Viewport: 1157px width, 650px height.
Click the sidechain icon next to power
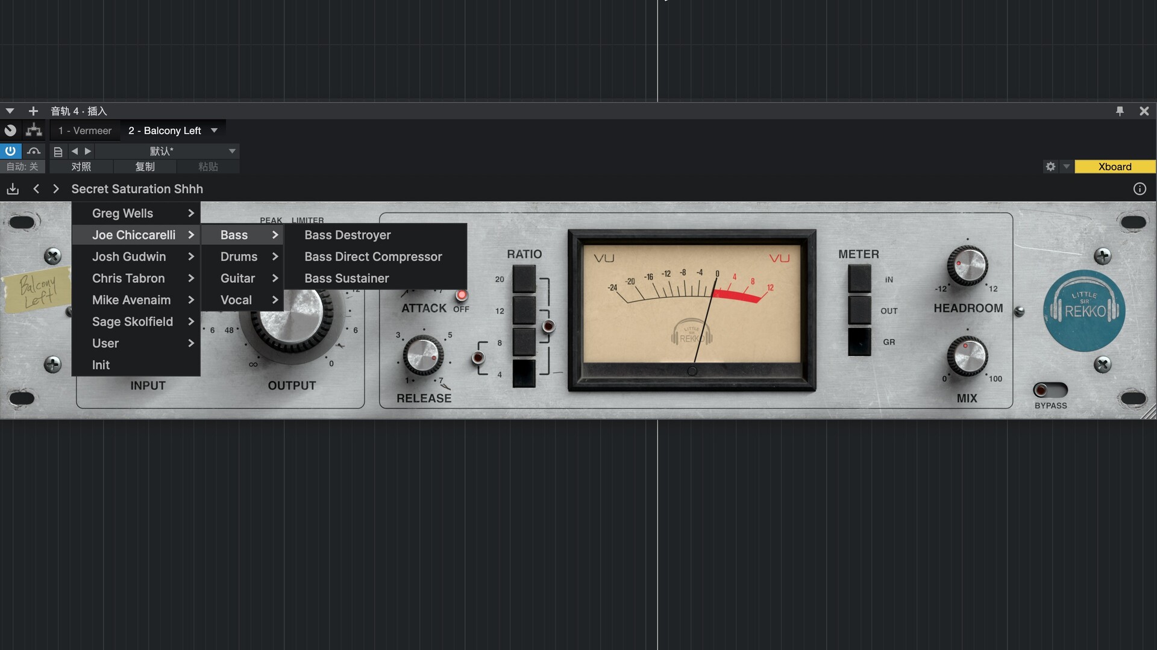pos(34,151)
